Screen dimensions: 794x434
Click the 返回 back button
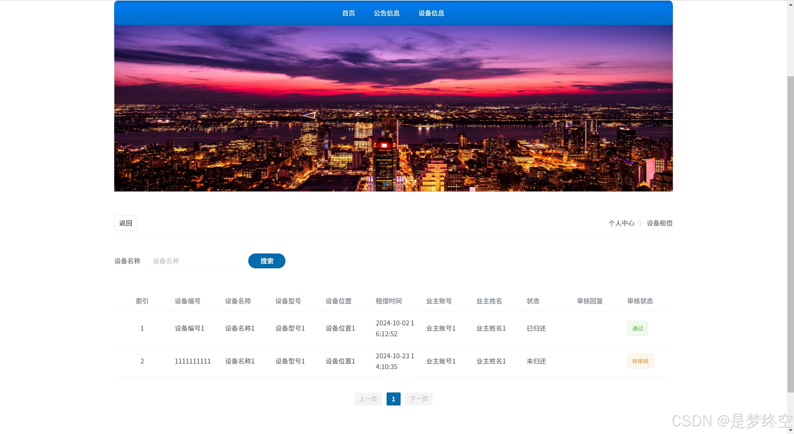(126, 223)
